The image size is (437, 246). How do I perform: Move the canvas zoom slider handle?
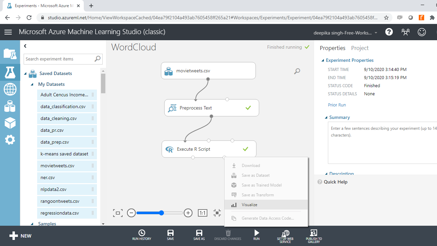coord(161,213)
